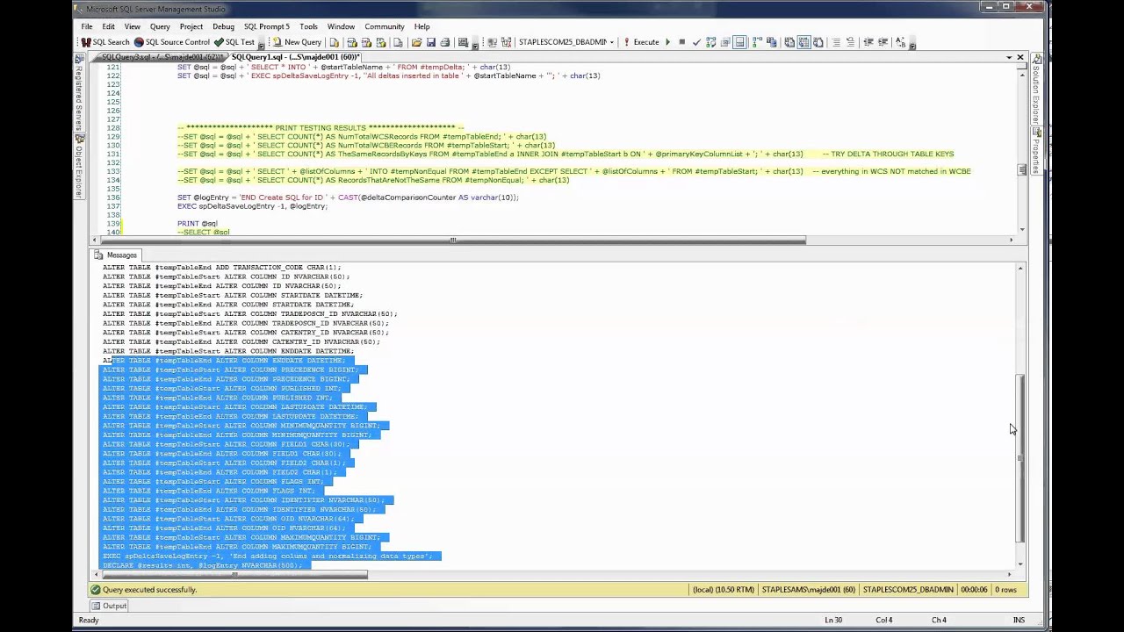Open available databases dropdown STAPLESCOM25_DBADMIN
Viewport: 1124px width, 632px height.
(567, 42)
